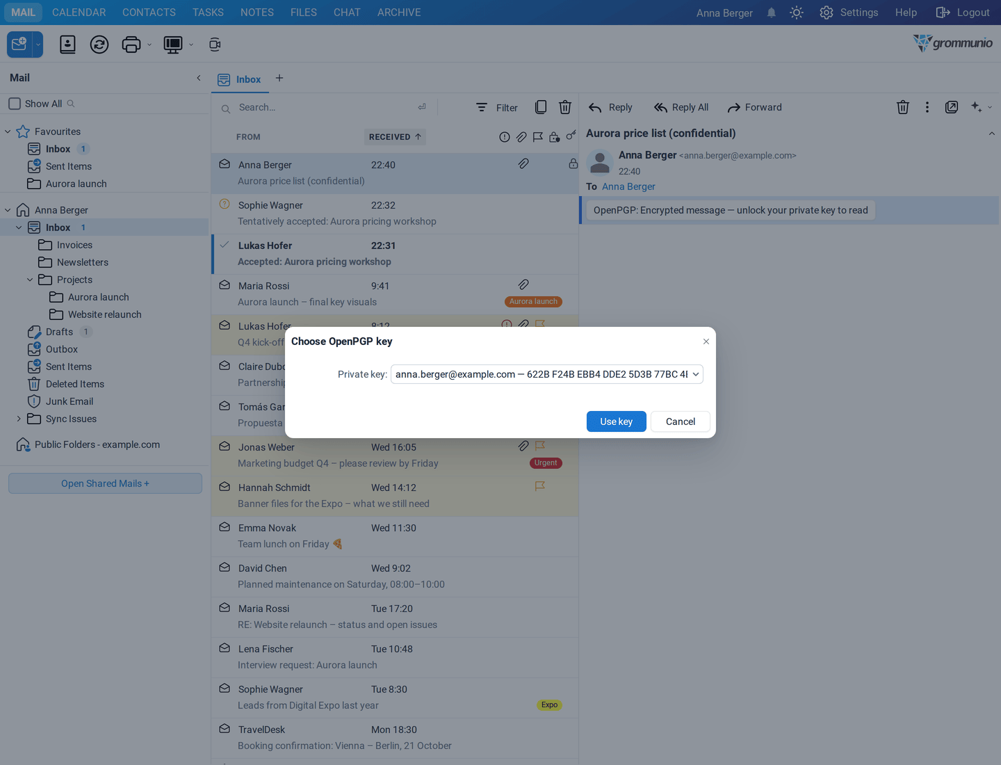Click into the Search mail field

coord(325,107)
